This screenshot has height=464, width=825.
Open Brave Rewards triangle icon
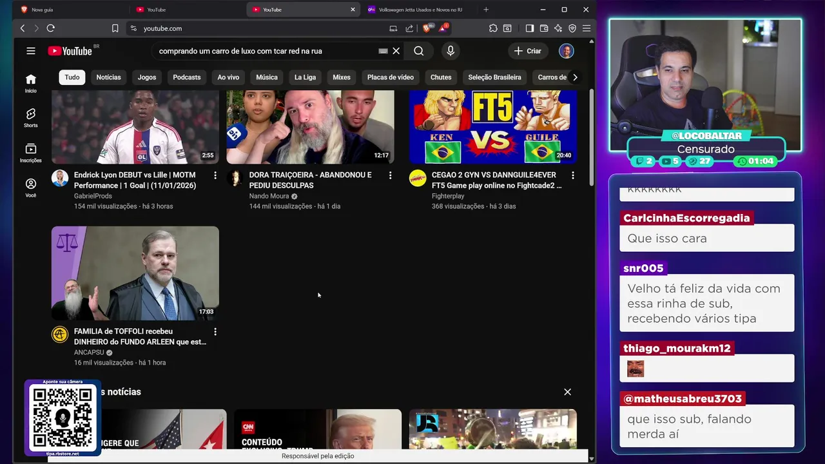pyautogui.click(x=443, y=28)
